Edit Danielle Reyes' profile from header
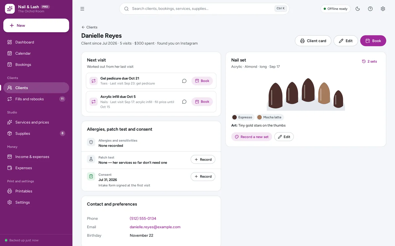The image size is (395, 246). tap(346, 41)
